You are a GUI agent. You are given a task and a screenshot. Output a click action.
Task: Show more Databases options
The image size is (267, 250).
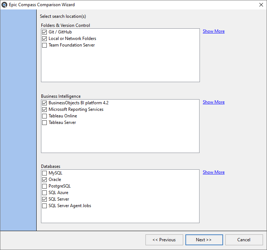[x=214, y=172]
